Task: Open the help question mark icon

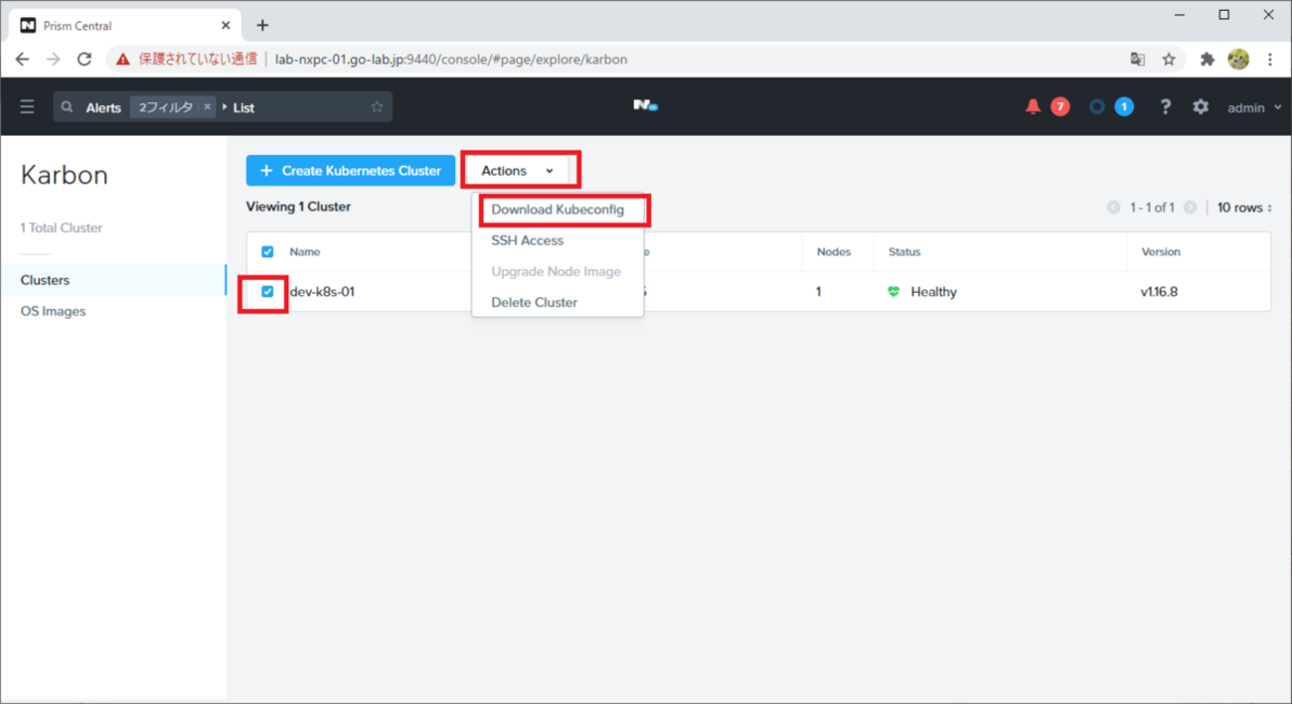Action: pos(1165,107)
